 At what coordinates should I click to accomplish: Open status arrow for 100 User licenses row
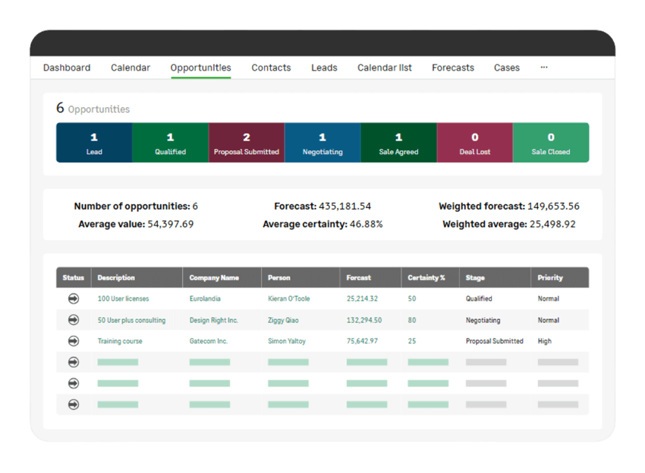[74, 298]
